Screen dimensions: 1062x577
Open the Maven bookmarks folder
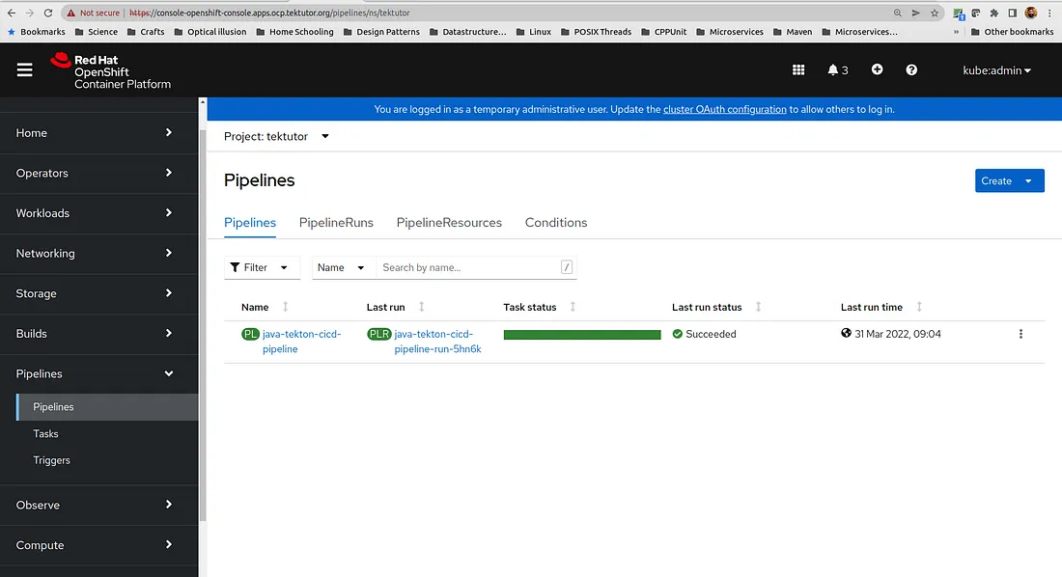coord(792,32)
